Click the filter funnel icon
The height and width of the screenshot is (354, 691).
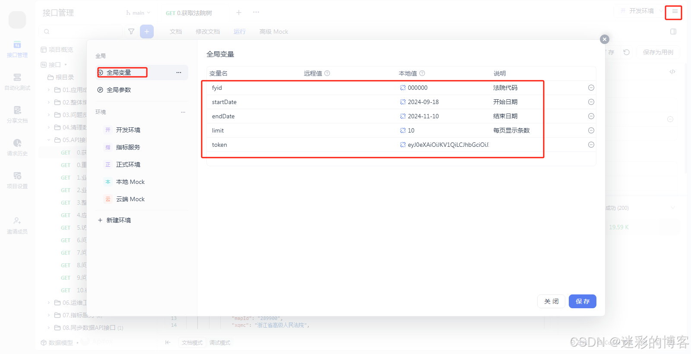[x=131, y=32]
